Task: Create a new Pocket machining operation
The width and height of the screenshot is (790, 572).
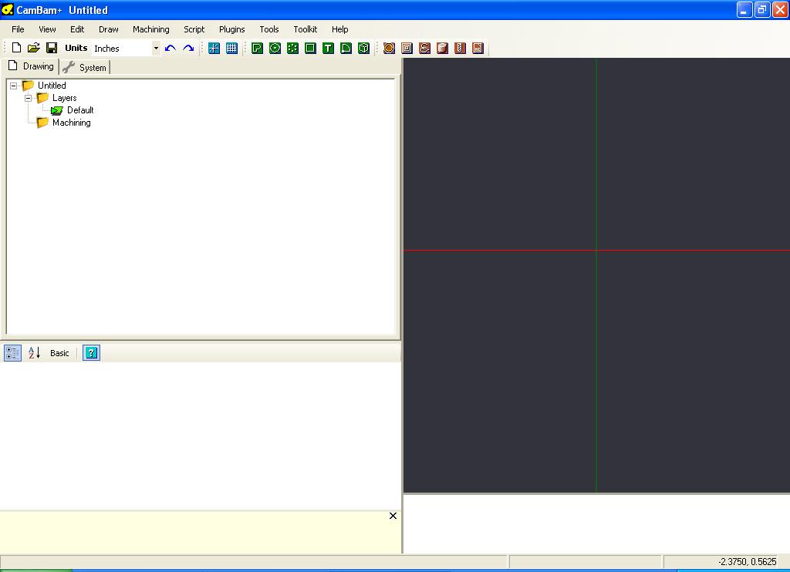Action: click(x=407, y=48)
